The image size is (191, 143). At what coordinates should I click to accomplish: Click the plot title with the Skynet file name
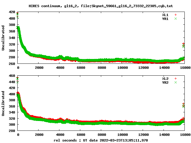[x=101, y=6]
